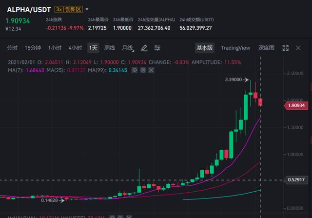Switch to 基本版 chart mode
Image resolution: width=312 pixels, height=218 pixels.
205,48
